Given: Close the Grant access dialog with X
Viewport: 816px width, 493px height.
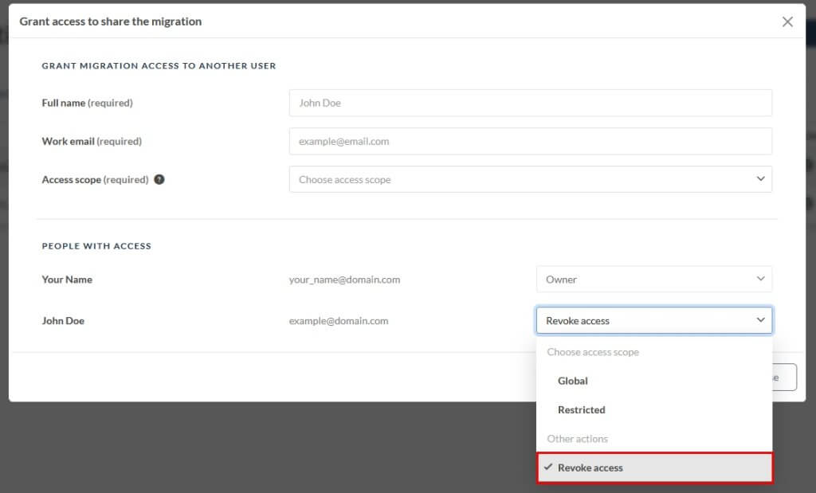Looking at the screenshot, I should coord(787,22).
